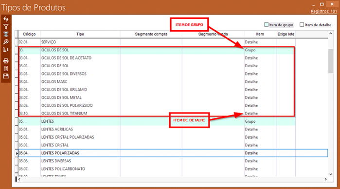Click horizontal scrollbar right arrow
Image resolution: width=340 pixels, height=189 pixels.
pos(325,179)
